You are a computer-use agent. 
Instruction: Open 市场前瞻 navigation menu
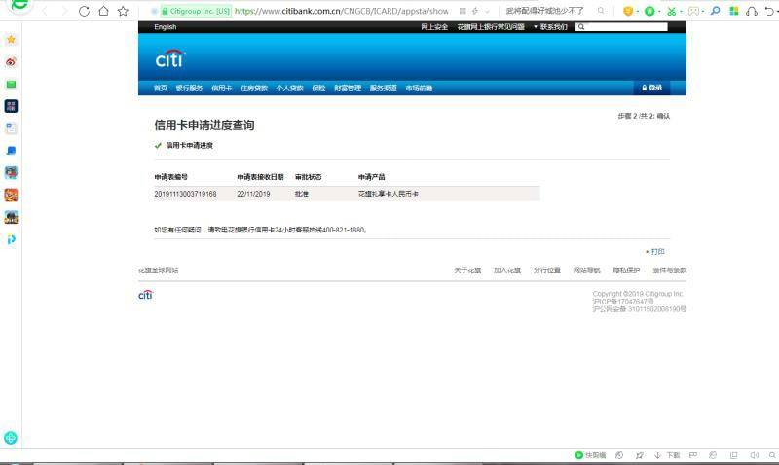click(x=419, y=88)
